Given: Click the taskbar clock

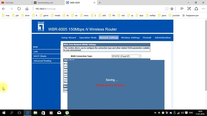Looking at the screenshot, I should (200, 113).
